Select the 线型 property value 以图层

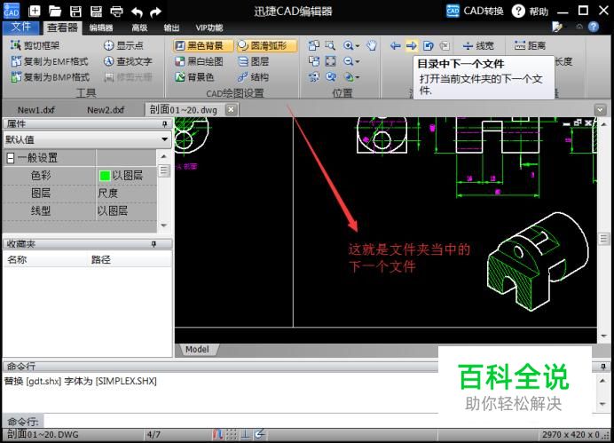coord(113,210)
